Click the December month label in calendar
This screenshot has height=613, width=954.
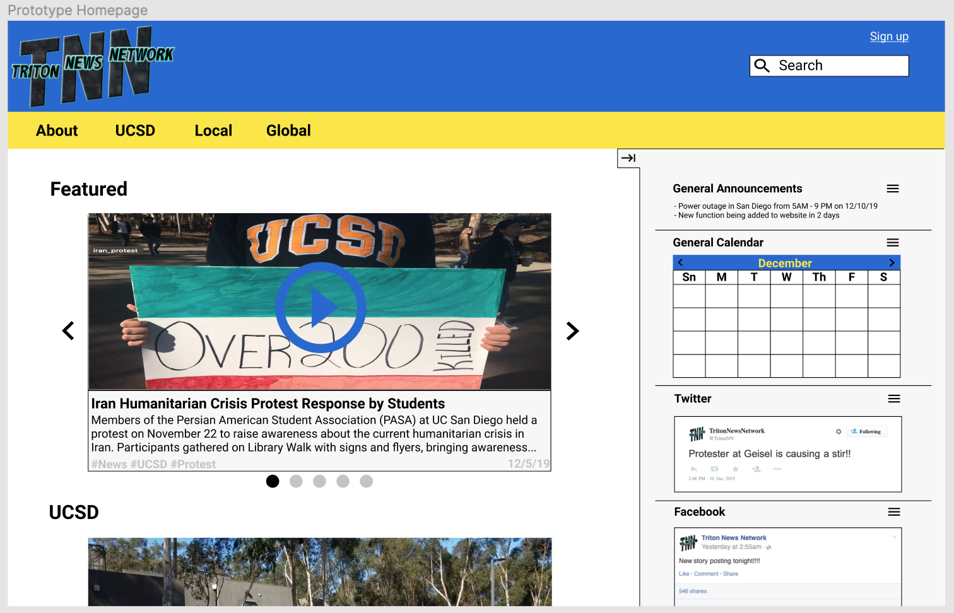(785, 263)
